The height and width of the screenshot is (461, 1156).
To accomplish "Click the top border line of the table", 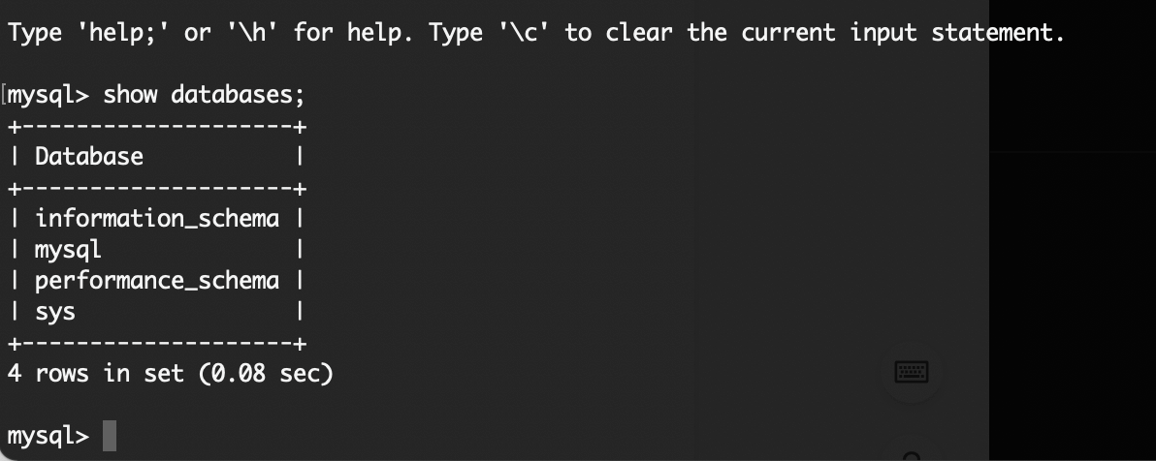I will pos(156,127).
